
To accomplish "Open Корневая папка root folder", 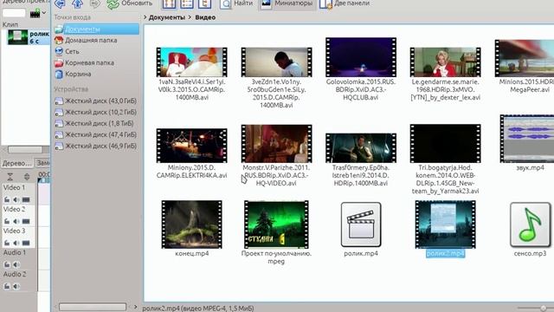I will pyautogui.click(x=85, y=63).
